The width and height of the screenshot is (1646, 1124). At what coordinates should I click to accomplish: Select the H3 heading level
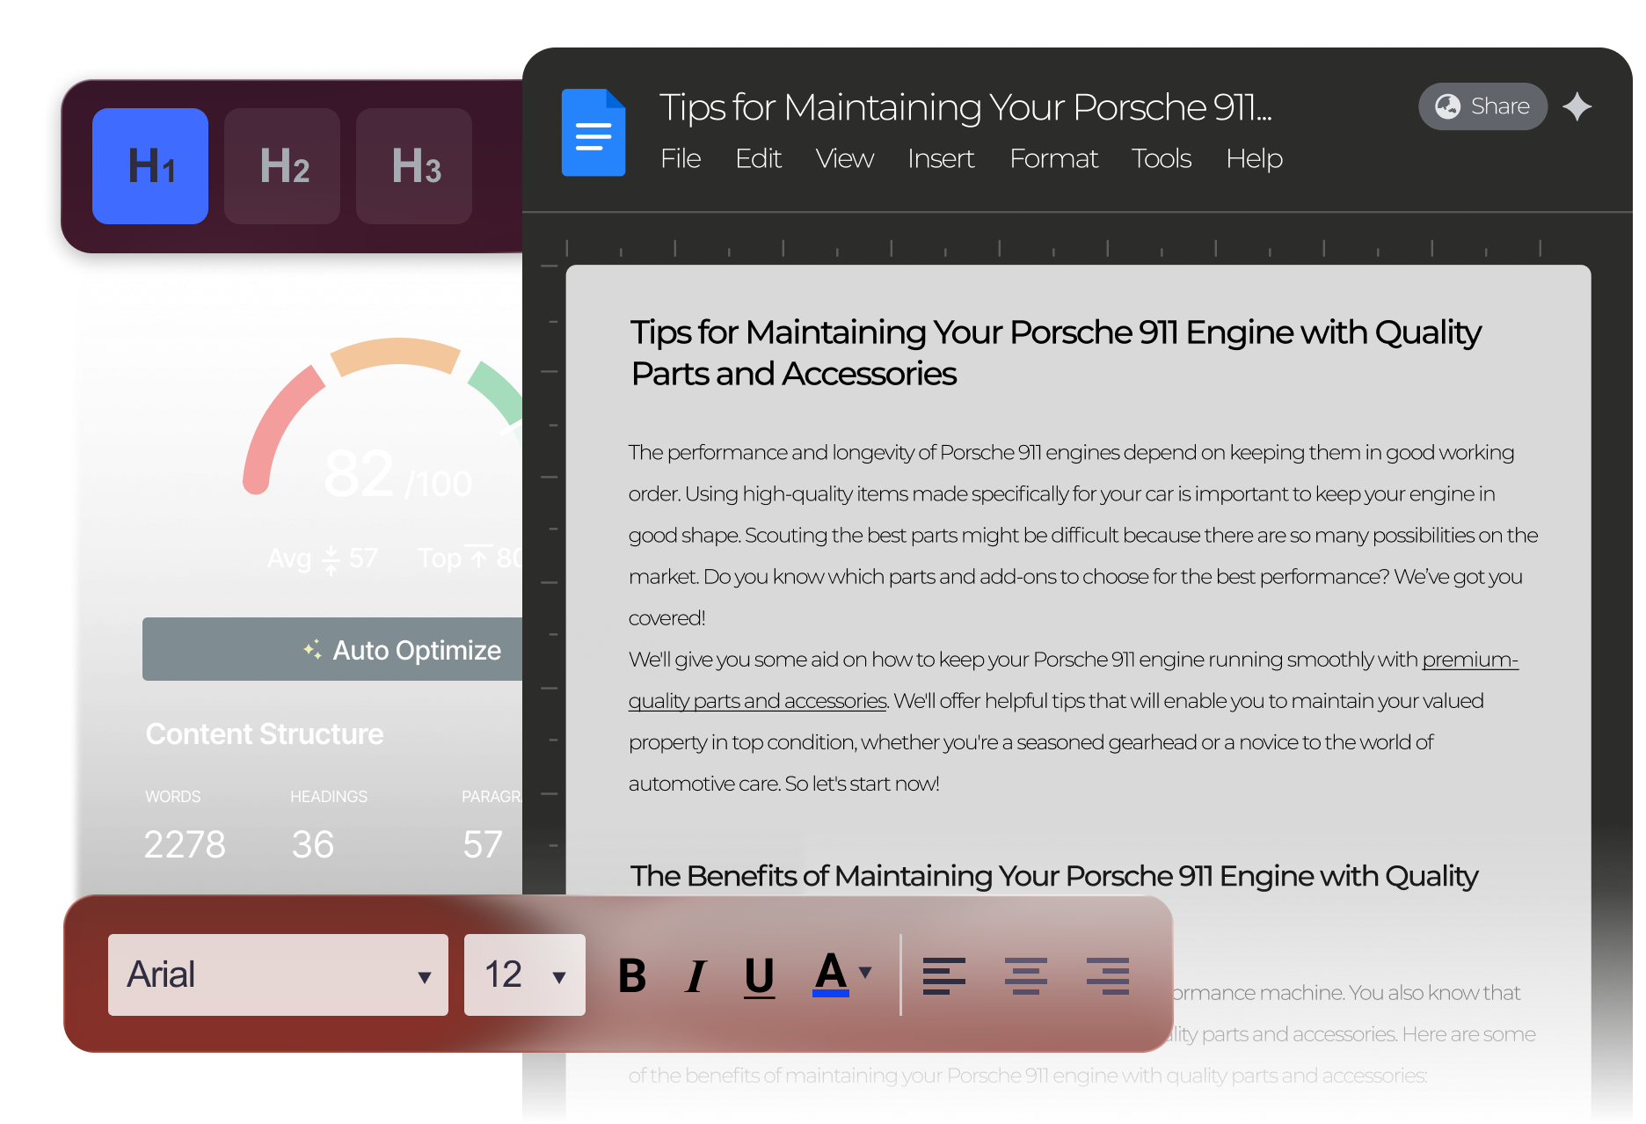click(x=414, y=166)
